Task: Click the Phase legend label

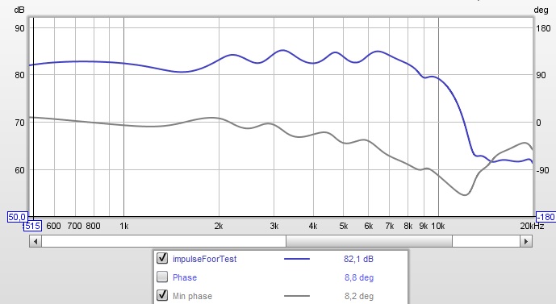Action: click(x=184, y=277)
